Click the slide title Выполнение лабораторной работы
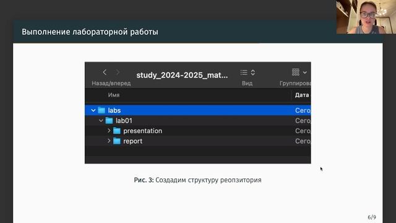 coord(90,32)
